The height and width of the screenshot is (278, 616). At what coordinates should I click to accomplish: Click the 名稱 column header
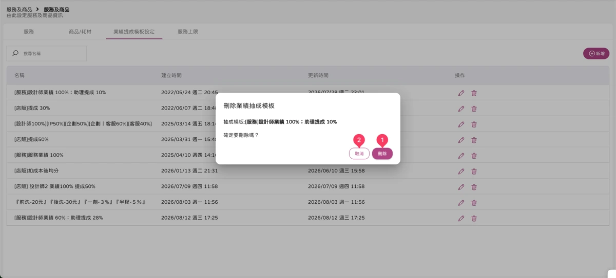coord(20,75)
